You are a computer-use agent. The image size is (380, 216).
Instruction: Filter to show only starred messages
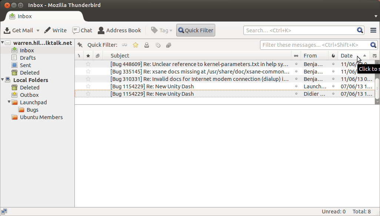pyautogui.click(x=136, y=45)
